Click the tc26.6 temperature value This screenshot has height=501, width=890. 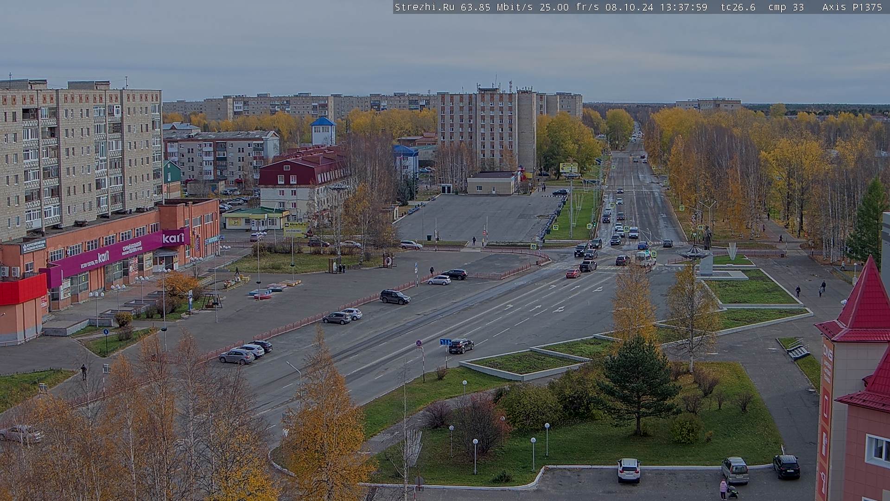(x=738, y=7)
